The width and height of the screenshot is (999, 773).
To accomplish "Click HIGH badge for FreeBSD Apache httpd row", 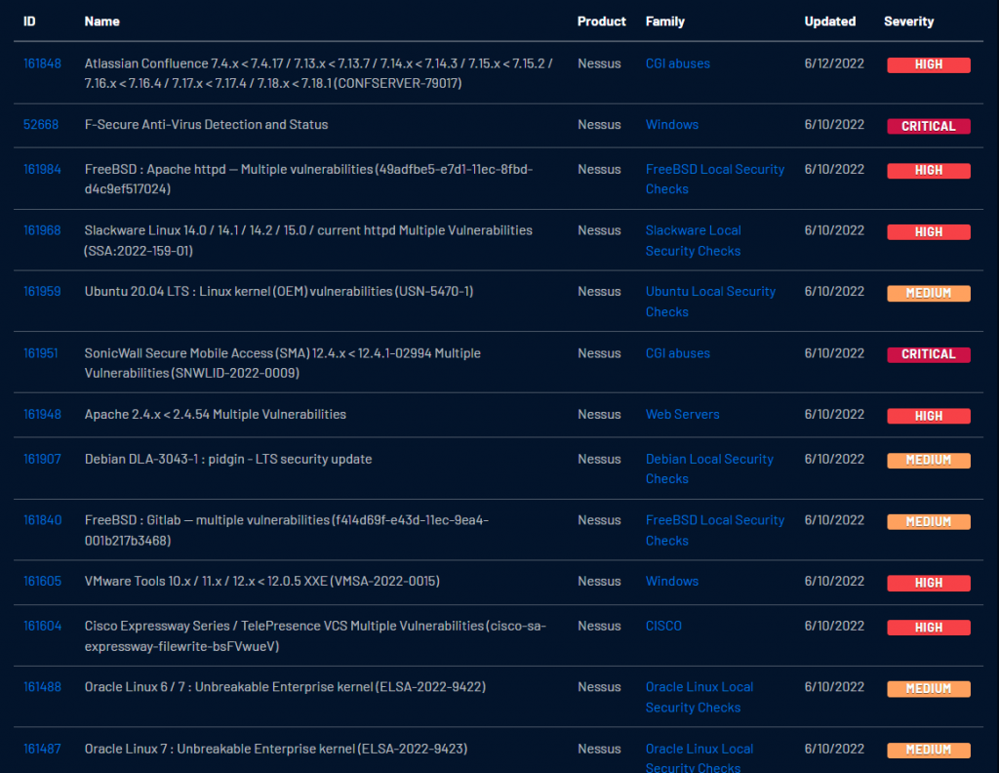I will click(929, 171).
